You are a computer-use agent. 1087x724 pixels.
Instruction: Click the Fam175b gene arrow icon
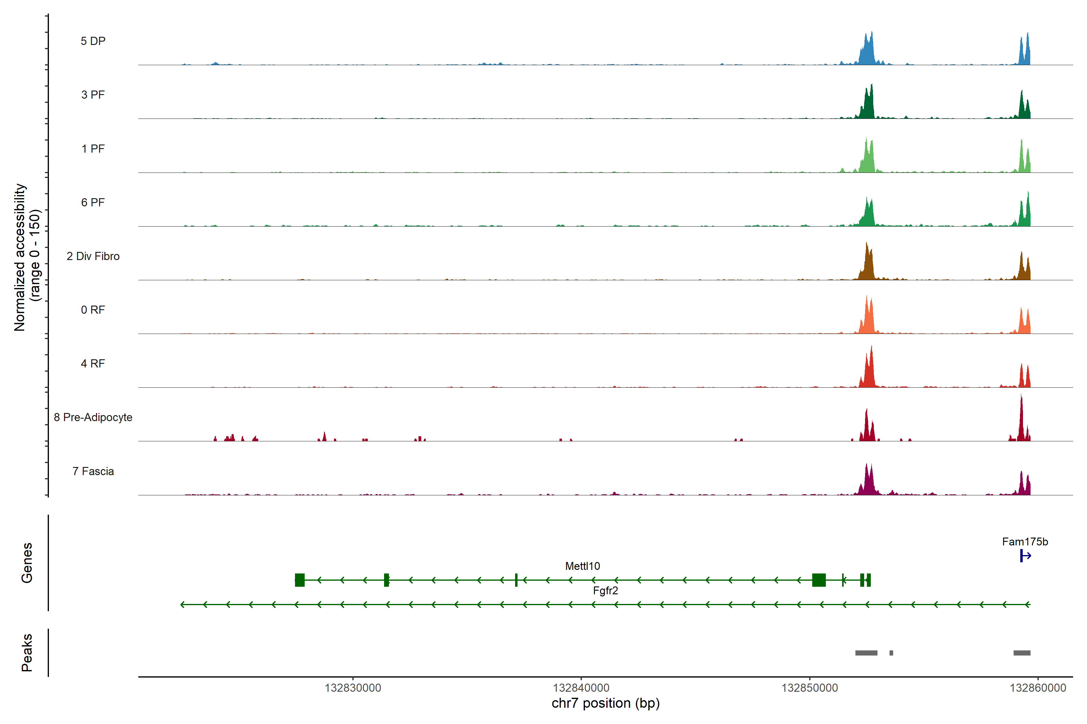[x=1025, y=556]
